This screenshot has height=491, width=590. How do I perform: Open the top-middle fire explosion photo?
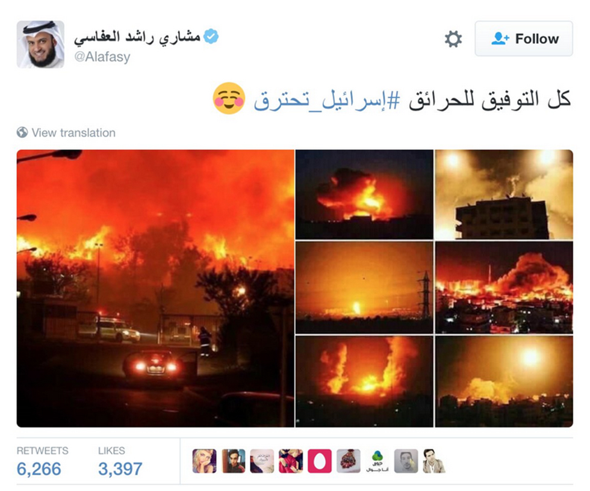point(364,194)
